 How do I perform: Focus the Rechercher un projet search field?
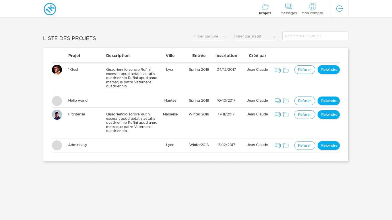[x=315, y=36]
